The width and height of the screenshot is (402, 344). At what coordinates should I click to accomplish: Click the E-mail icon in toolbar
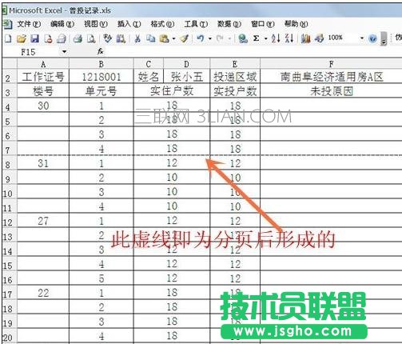click(62, 39)
